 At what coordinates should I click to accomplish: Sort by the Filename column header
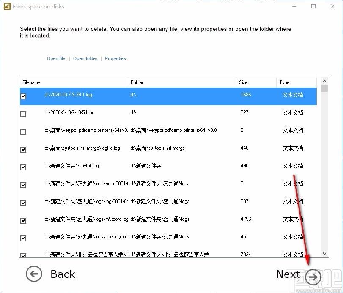[x=74, y=82]
